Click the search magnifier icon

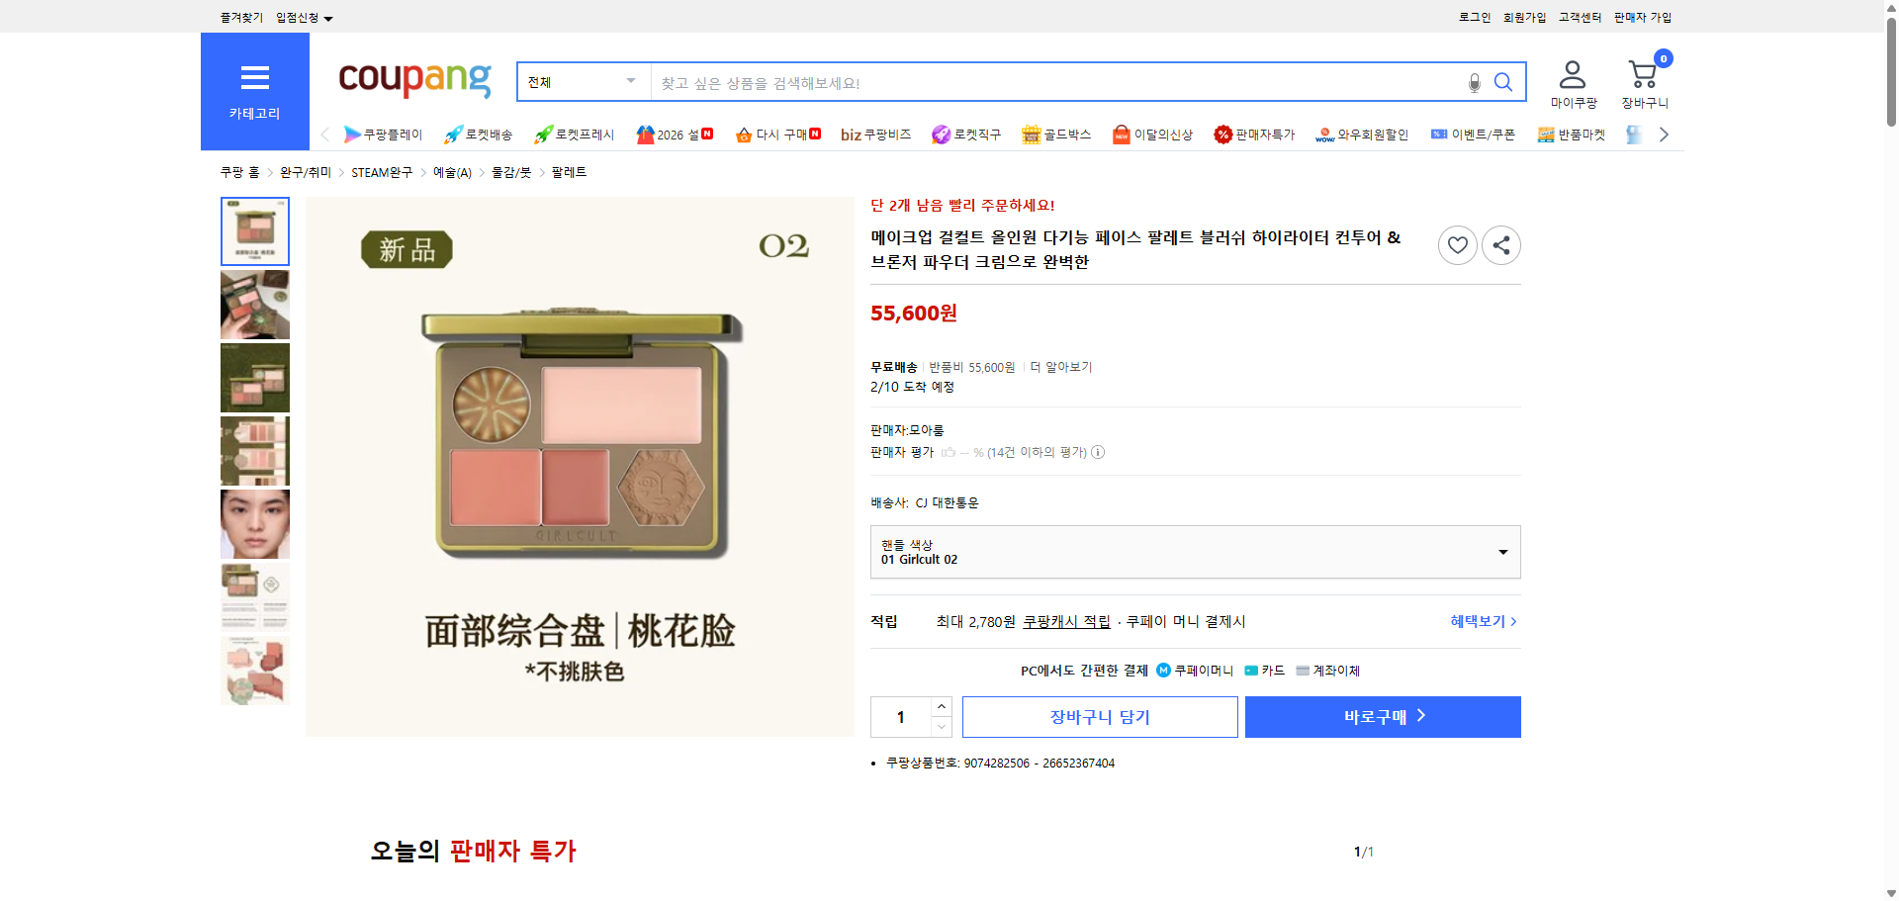pos(1503,82)
